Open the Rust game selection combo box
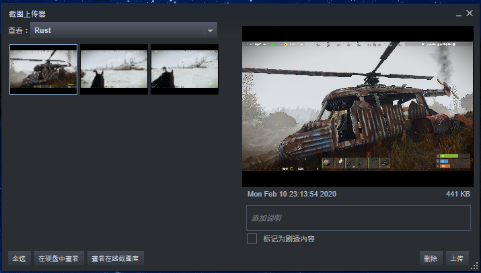The image size is (481, 273). click(124, 30)
